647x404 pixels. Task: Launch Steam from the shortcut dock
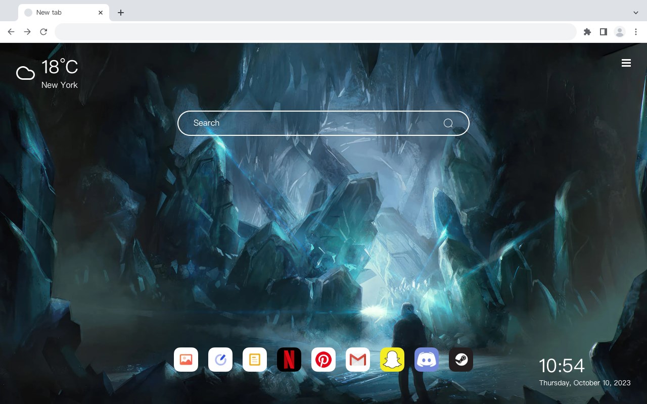coord(461,360)
